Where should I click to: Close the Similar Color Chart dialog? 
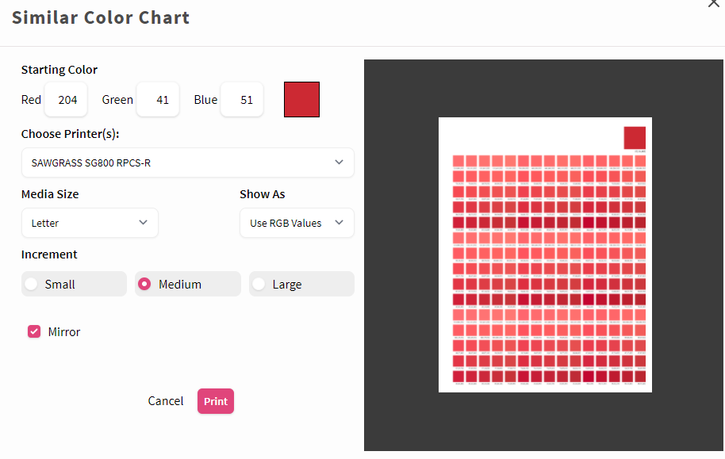coord(713,5)
